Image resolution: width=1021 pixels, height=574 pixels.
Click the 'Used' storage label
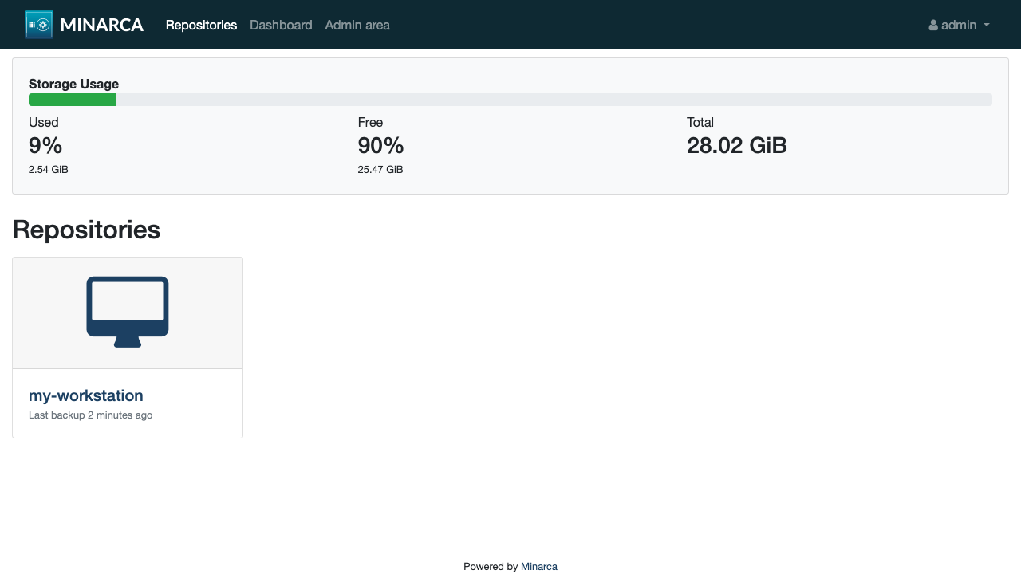(x=44, y=122)
